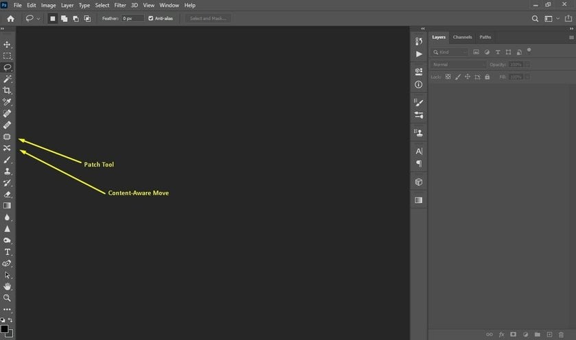Image resolution: width=576 pixels, height=340 pixels.
Task: Select the Blur tool
Action: [x=7, y=217]
